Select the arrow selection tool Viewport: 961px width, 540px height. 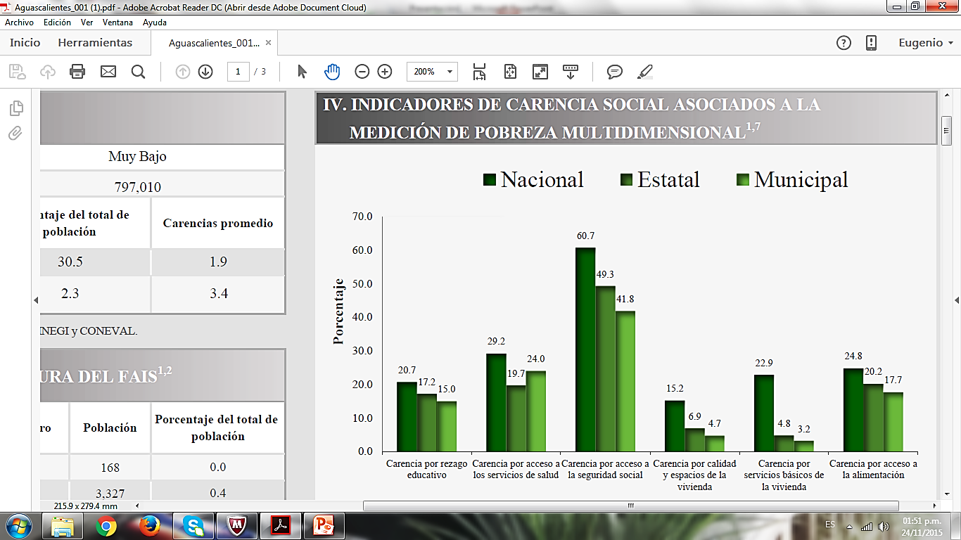pyautogui.click(x=303, y=71)
